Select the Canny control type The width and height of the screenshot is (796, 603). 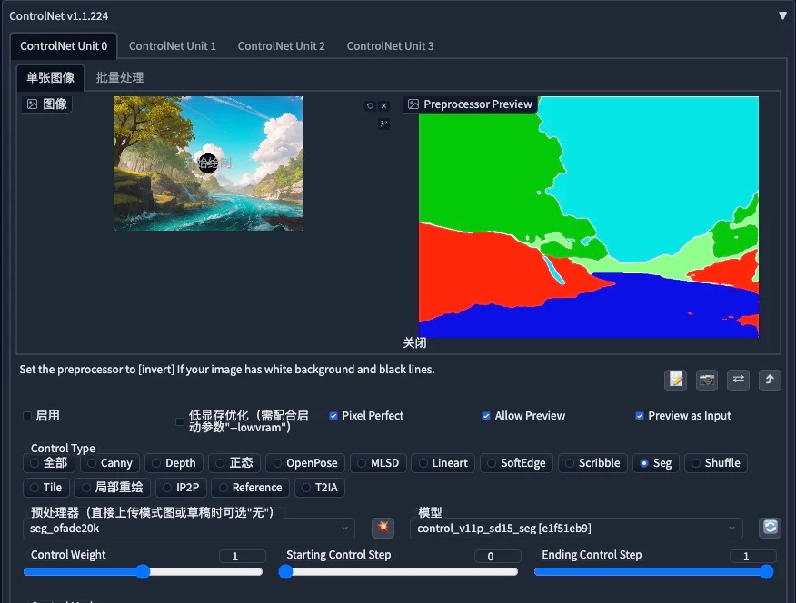pos(110,463)
